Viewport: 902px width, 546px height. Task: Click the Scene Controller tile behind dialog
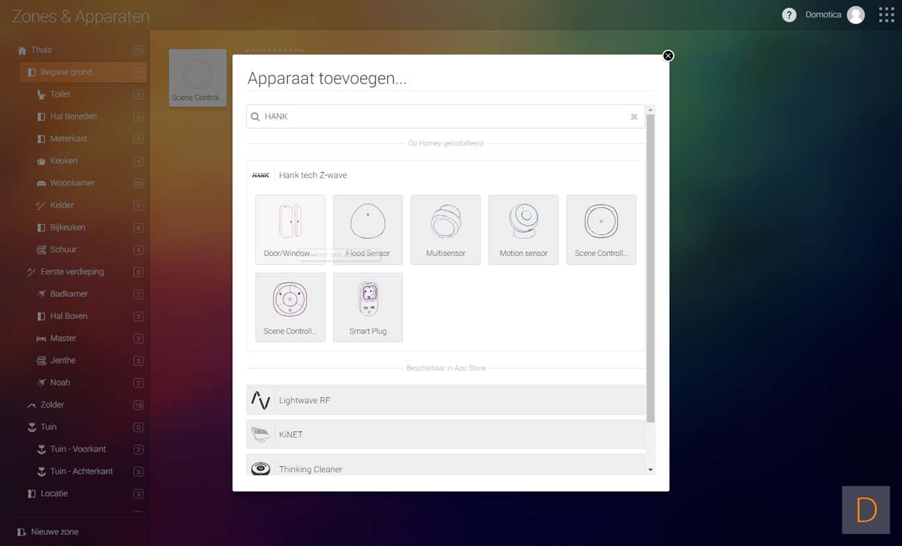coord(198,78)
